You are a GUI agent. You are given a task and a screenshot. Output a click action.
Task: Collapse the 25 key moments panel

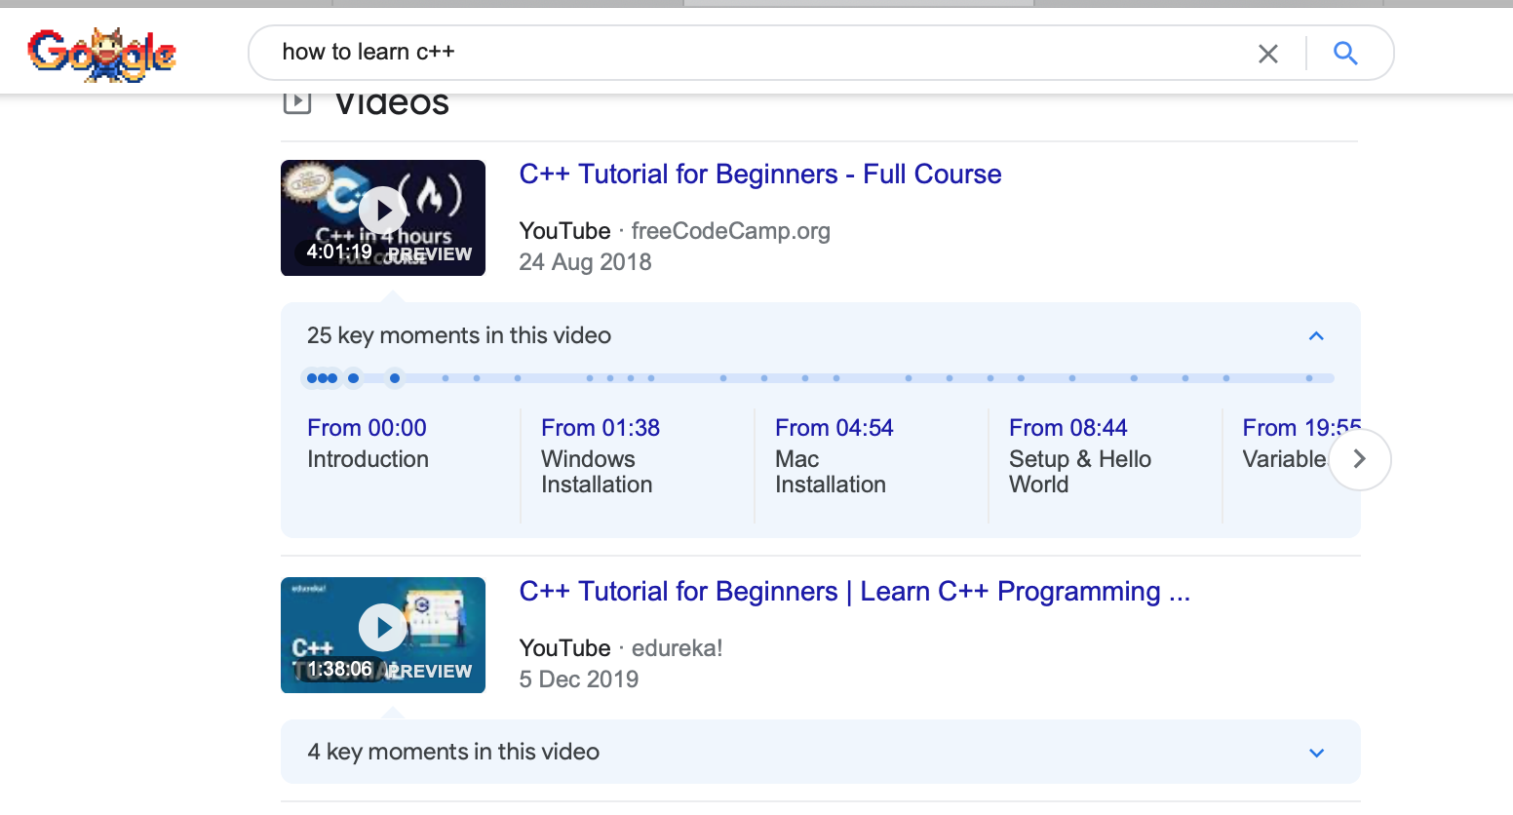point(1316,335)
